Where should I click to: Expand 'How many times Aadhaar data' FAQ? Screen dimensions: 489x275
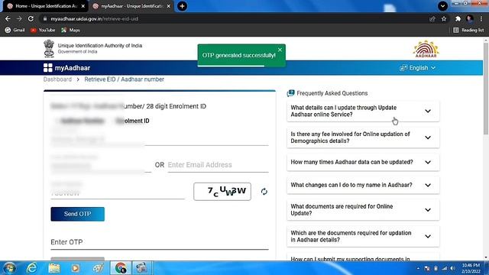click(x=363, y=162)
